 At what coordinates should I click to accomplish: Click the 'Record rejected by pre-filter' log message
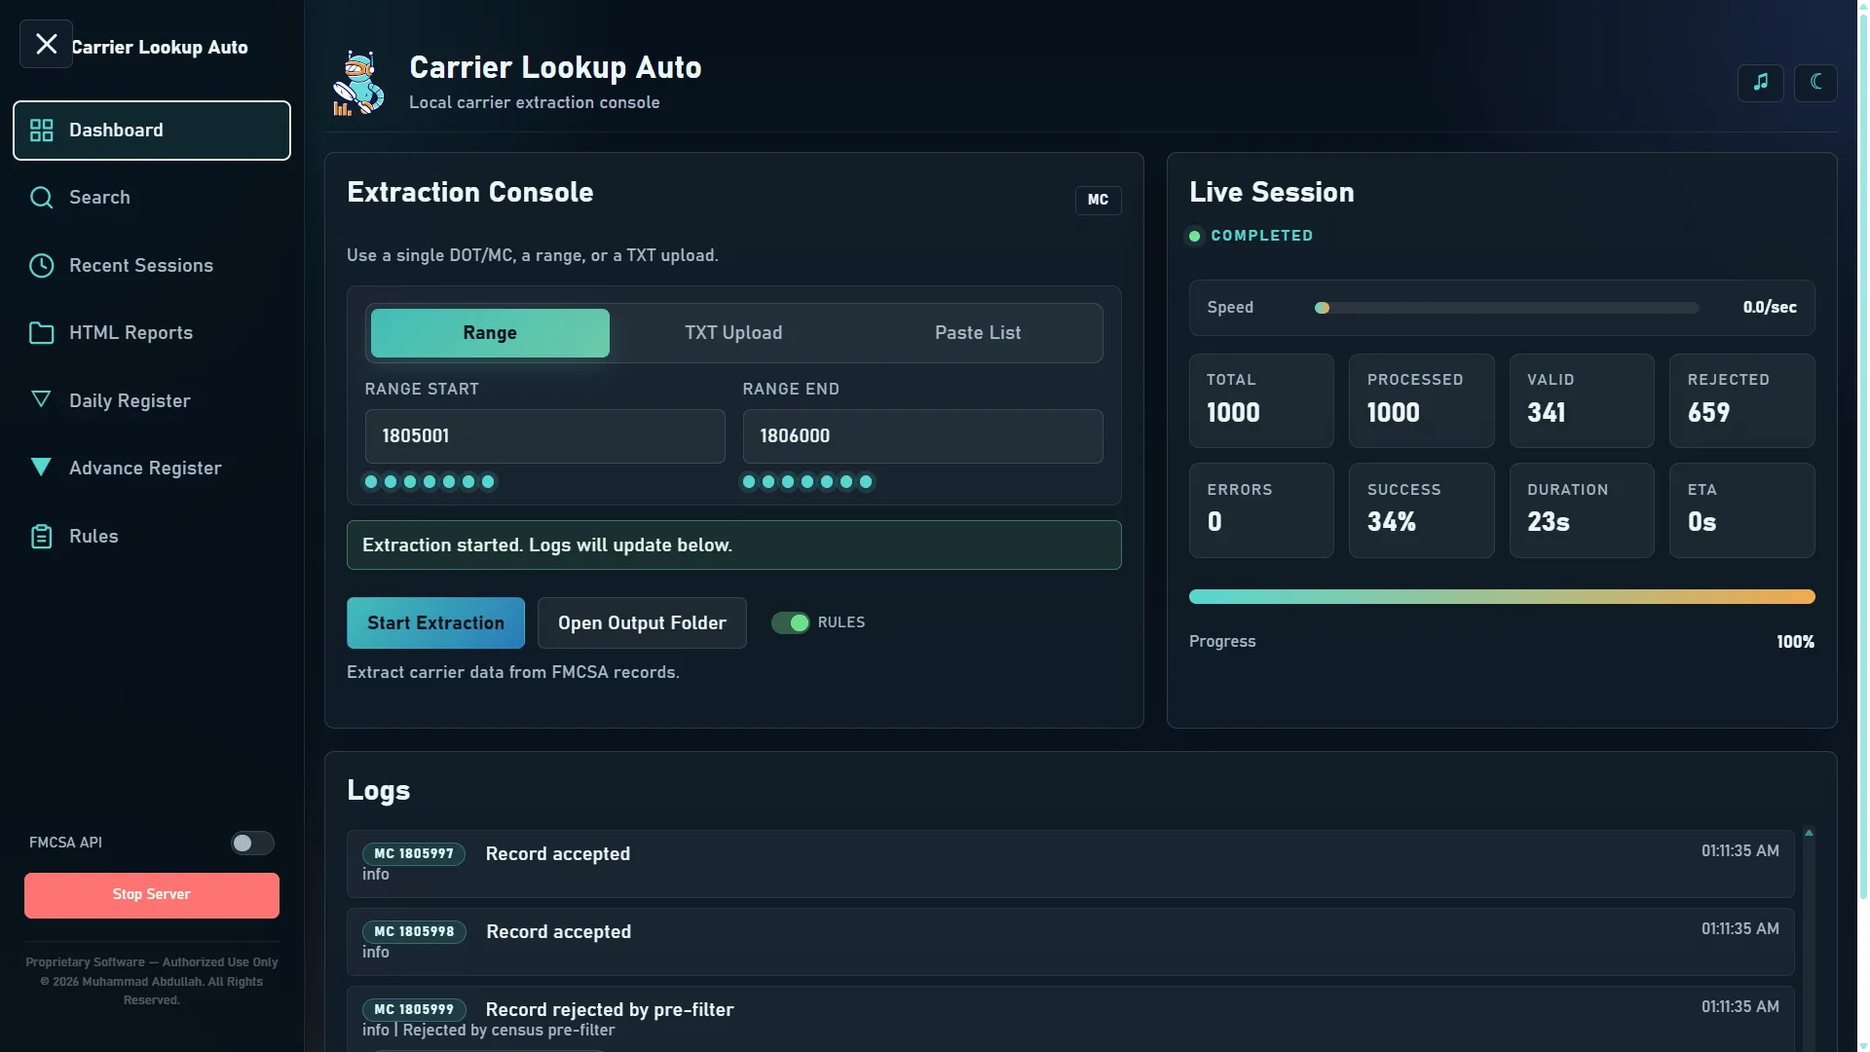click(610, 1010)
